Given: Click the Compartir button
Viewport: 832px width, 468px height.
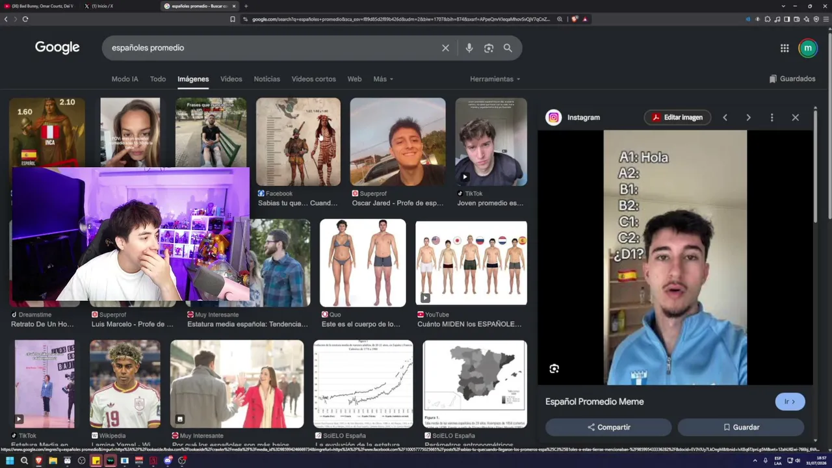Looking at the screenshot, I should (x=608, y=427).
